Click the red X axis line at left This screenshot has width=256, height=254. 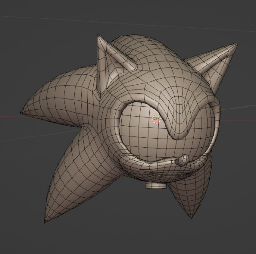pyautogui.click(x=10, y=117)
